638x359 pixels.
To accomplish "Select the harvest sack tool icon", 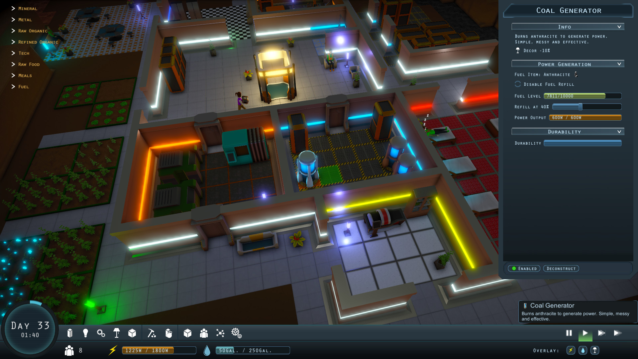I will (x=169, y=333).
